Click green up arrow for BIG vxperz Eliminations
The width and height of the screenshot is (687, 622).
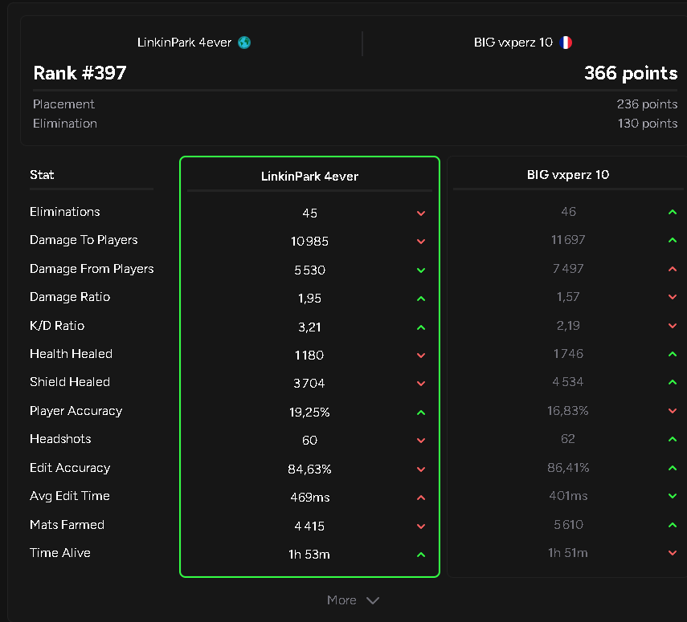tap(673, 213)
